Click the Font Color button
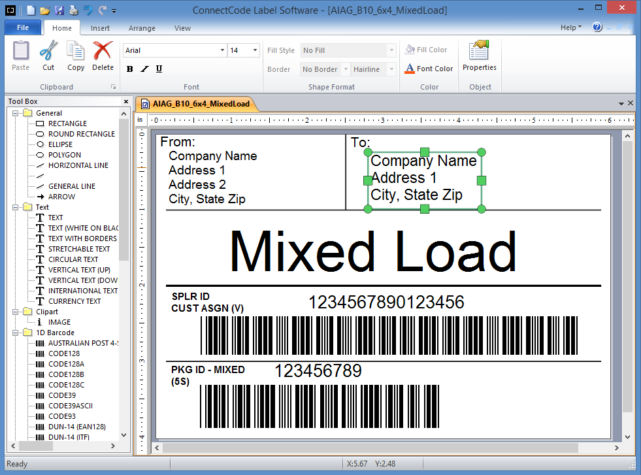The height and width of the screenshot is (475, 641). [429, 69]
